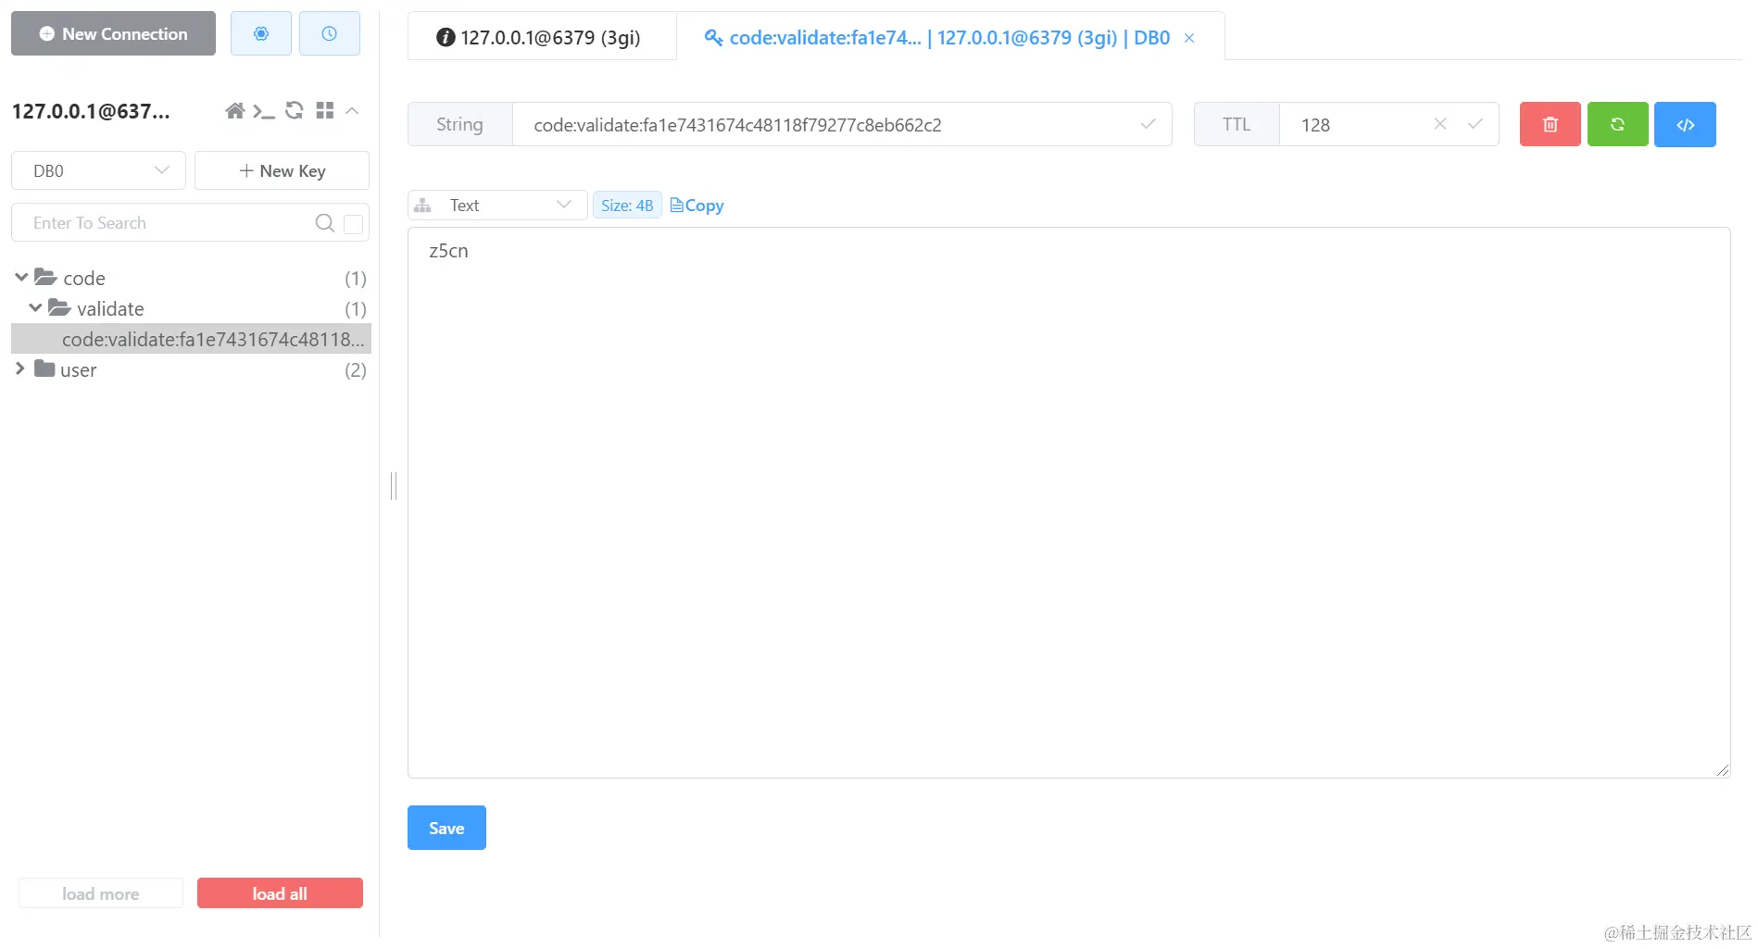Click the New Connection button
1758x948 pixels.
pyautogui.click(x=113, y=33)
